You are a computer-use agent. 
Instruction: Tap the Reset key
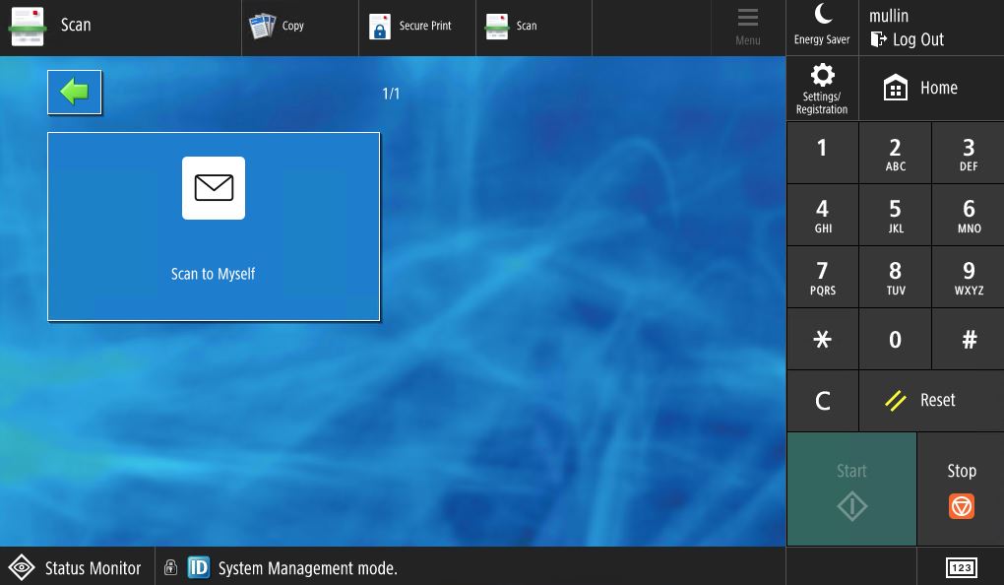click(x=931, y=401)
